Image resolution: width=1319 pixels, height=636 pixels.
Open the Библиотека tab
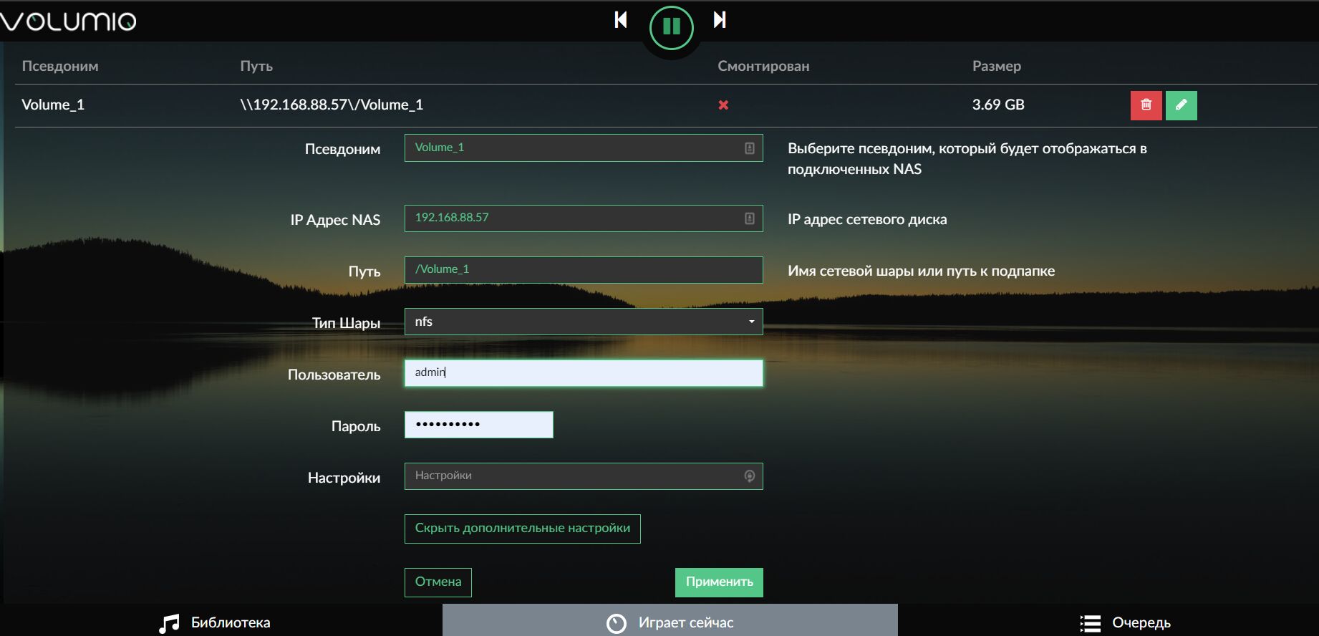pyautogui.click(x=215, y=622)
